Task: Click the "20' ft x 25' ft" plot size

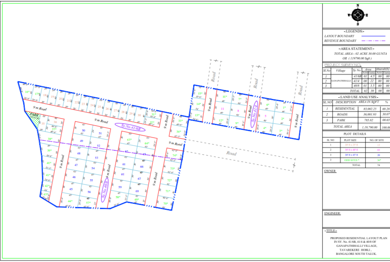Action: pos(351,145)
